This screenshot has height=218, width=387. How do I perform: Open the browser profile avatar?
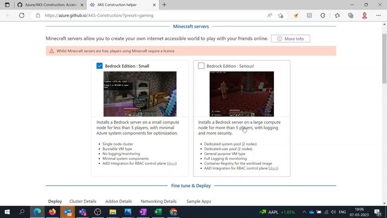click(365, 16)
